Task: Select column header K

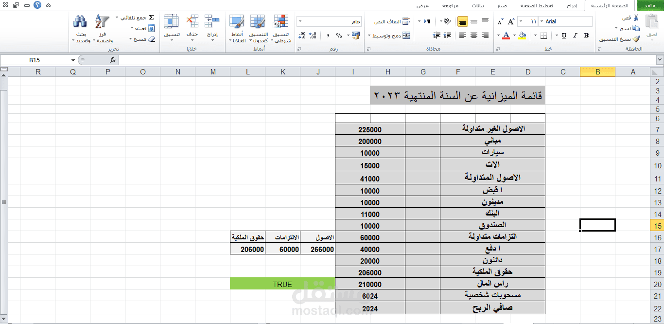Action: 283,72
